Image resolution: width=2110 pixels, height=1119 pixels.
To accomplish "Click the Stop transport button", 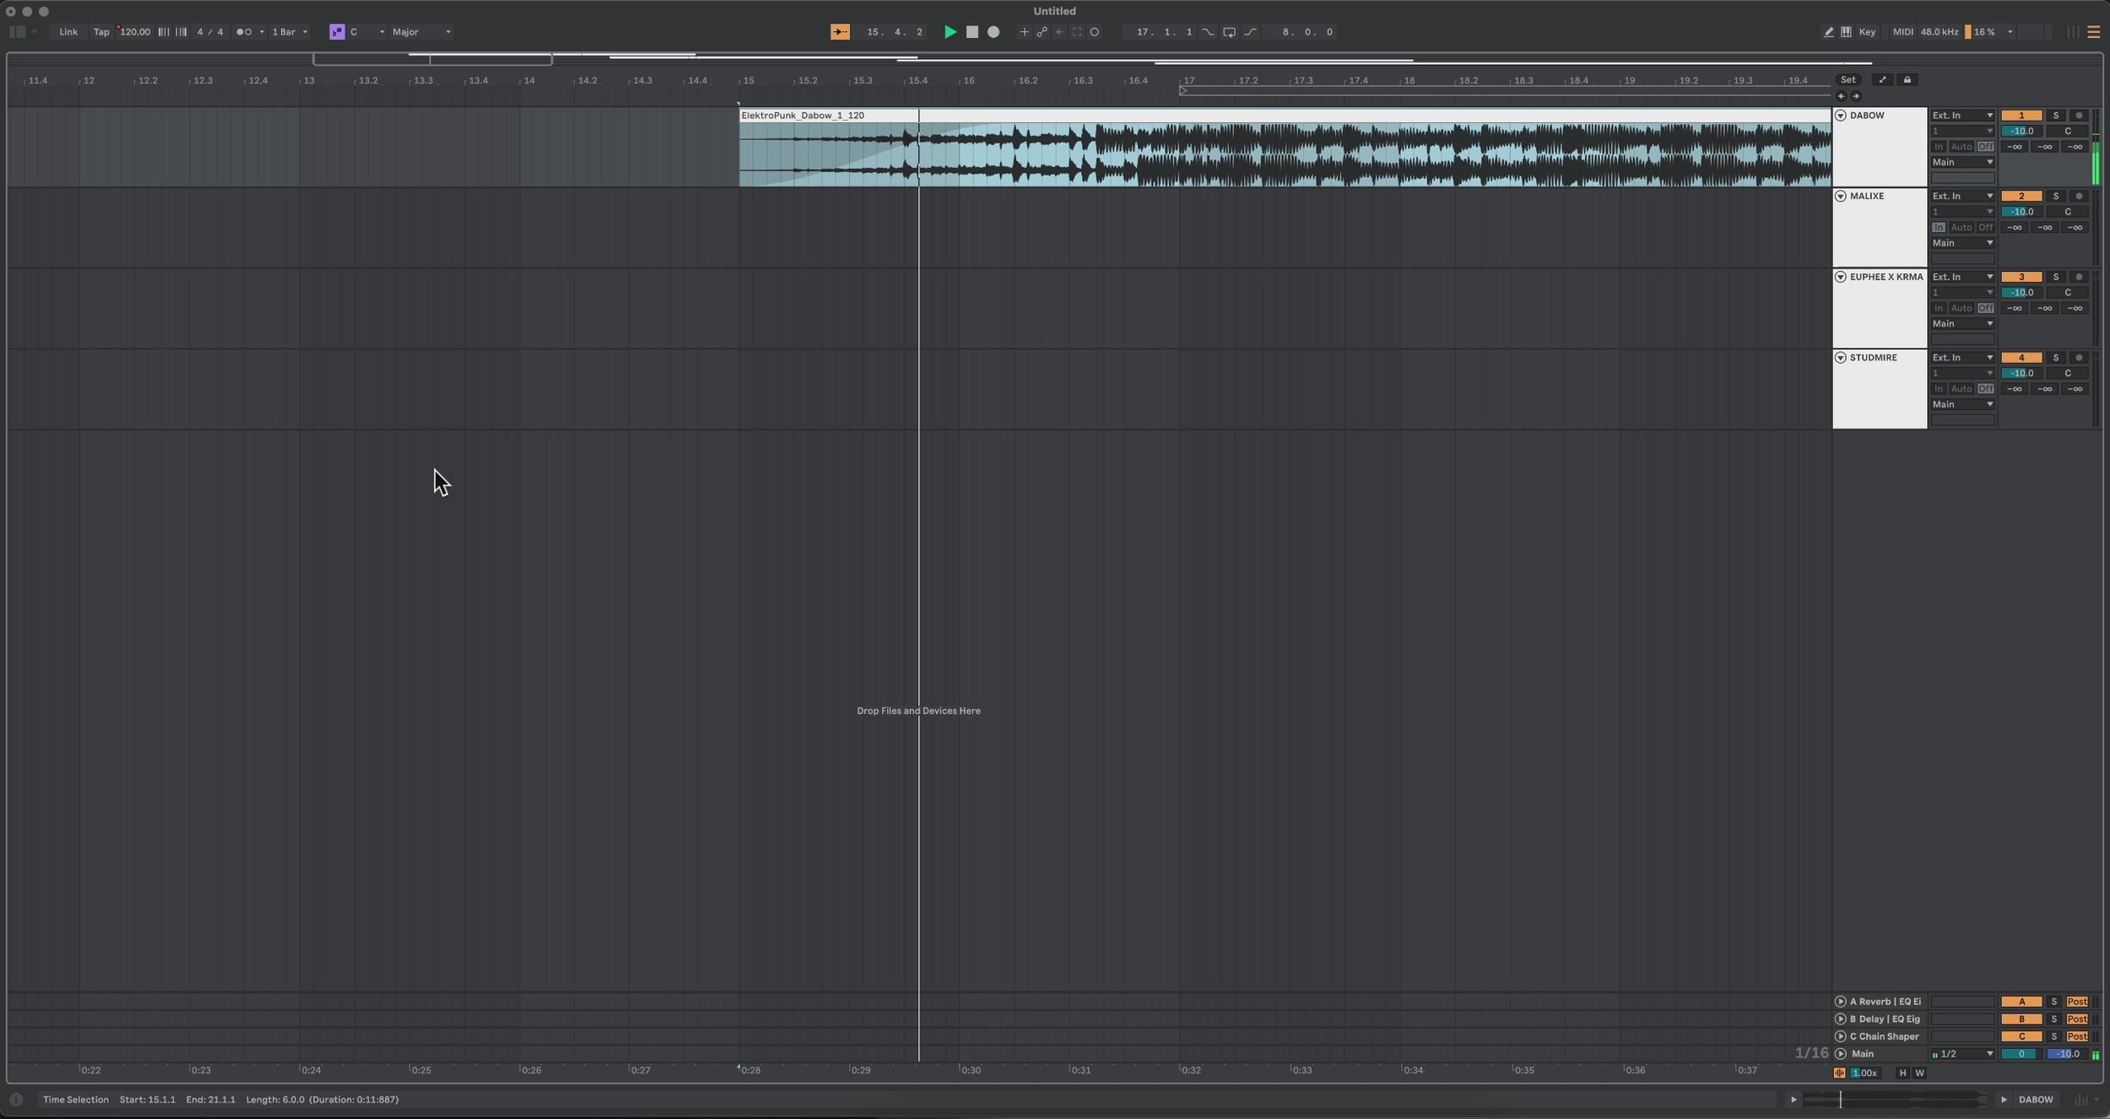I will coord(971,32).
